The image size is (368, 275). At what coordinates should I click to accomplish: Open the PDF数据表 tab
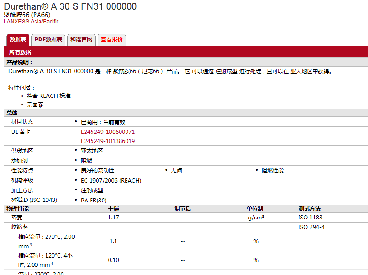pyautogui.click(x=48, y=40)
